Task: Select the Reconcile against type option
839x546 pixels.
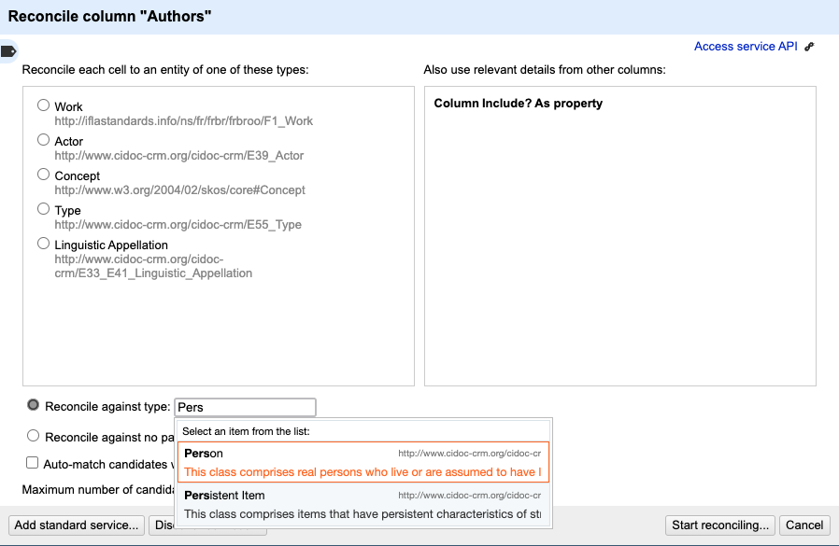Action: coord(33,405)
